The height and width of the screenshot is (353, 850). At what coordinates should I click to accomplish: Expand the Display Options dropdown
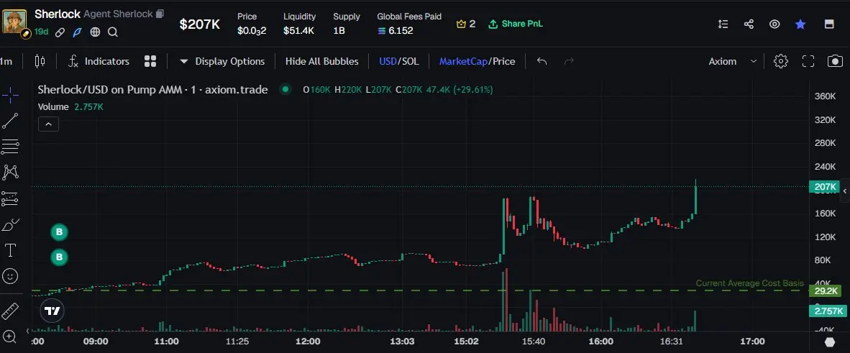coord(221,61)
